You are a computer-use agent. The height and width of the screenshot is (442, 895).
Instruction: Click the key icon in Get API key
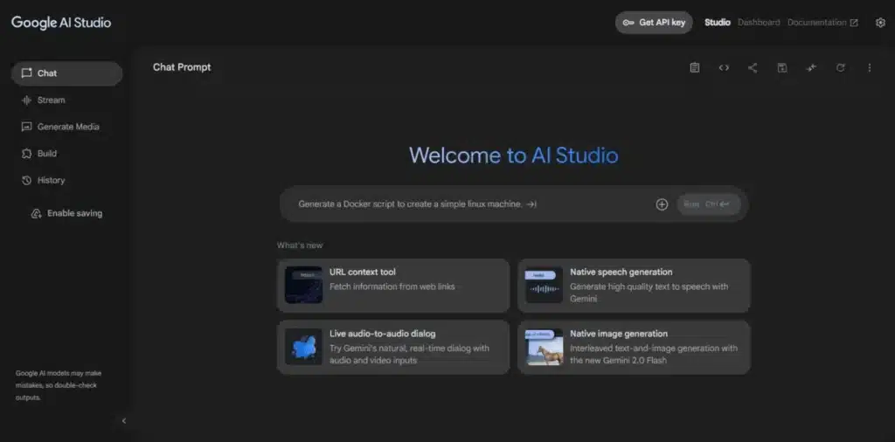pos(628,23)
